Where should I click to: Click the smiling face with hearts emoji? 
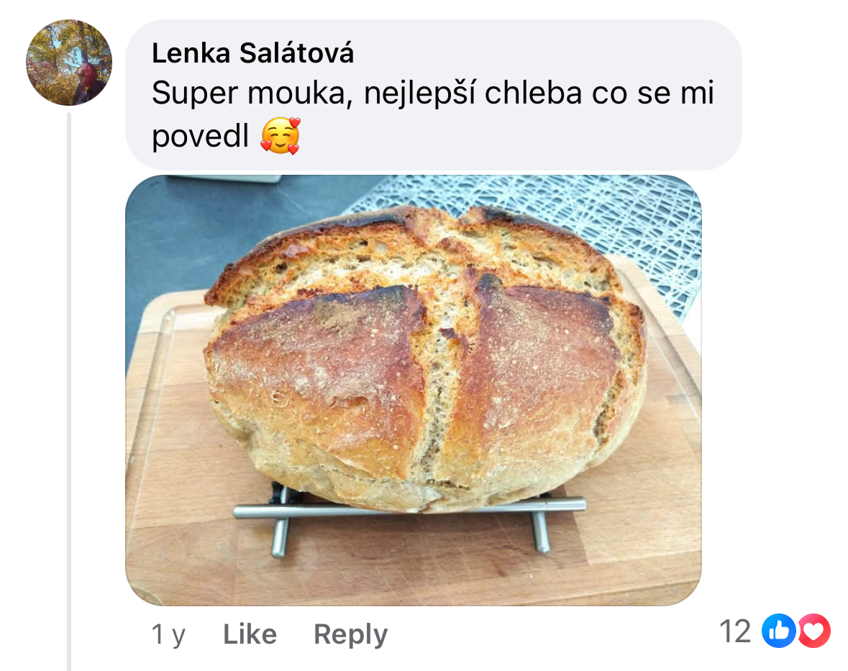(x=280, y=136)
